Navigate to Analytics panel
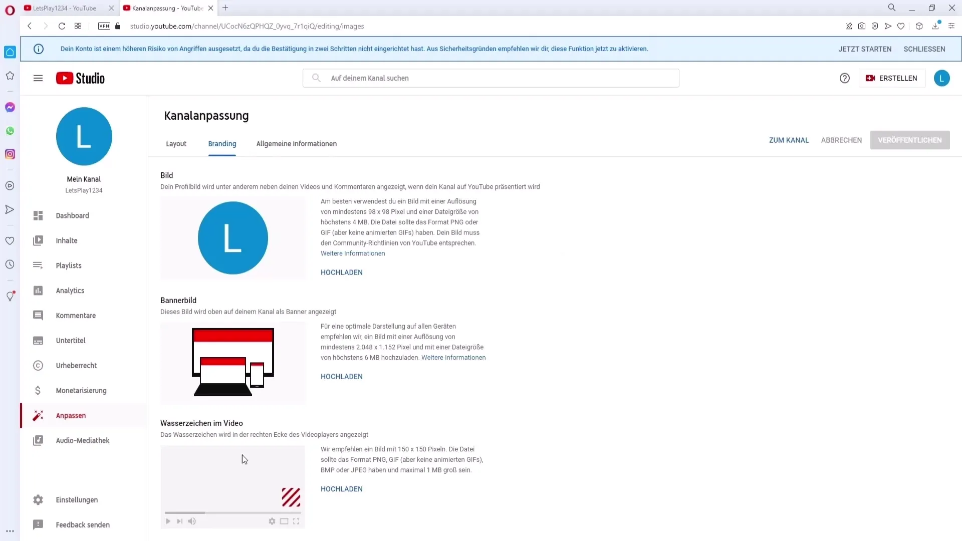The height and width of the screenshot is (541, 962). pyautogui.click(x=70, y=291)
